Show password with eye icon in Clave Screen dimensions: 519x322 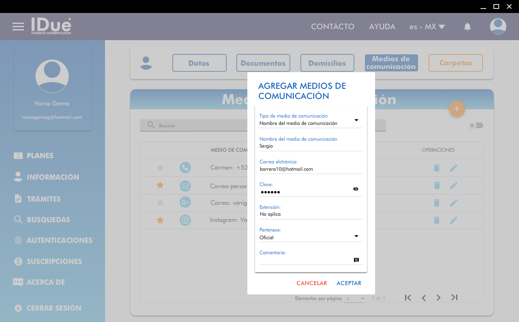(x=356, y=189)
